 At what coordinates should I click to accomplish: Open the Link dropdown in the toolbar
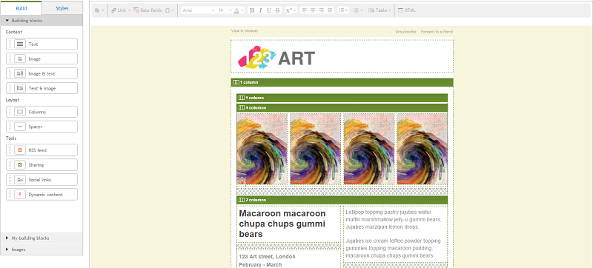(121, 10)
